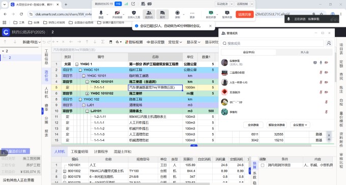The height and width of the screenshot is (185, 346).
Task: Go back in the browser
Action: (5, 14)
